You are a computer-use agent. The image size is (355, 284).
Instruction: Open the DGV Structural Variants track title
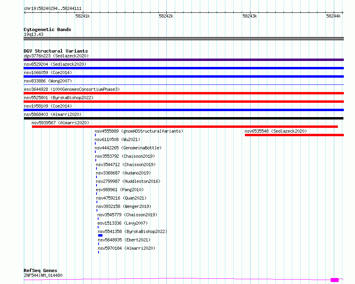56,51
